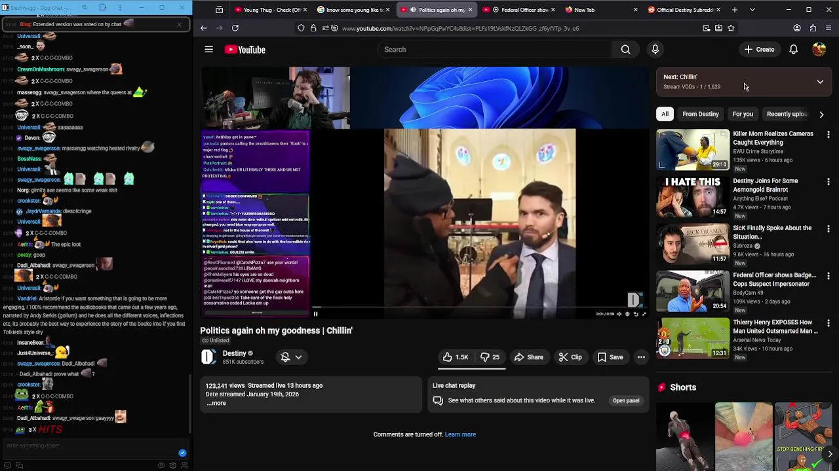Open the Destiny channel name link

pyautogui.click(x=234, y=353)
